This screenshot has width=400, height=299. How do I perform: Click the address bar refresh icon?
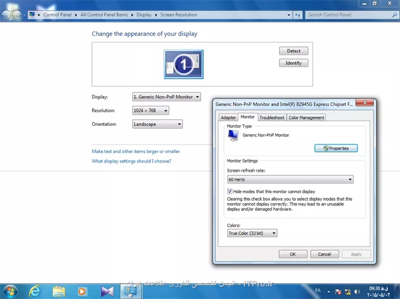[x=298, y=15]
